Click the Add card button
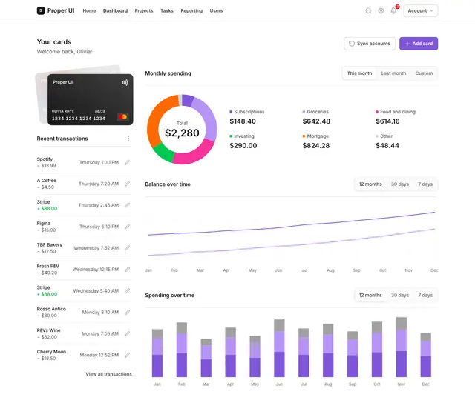The width and height of the screenshot is (475, 420). [x=419, y=44]
